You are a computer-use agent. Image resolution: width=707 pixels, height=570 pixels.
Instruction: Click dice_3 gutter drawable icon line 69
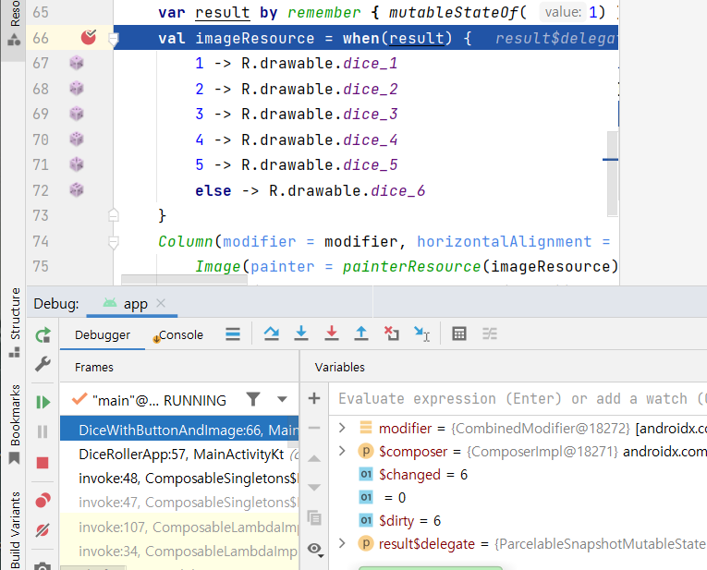coord(77,113)
